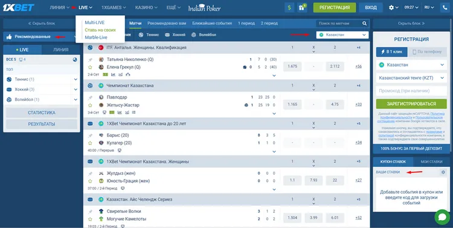Open Казахстанский тенге (KZT) currency dropdown

click(x=411, y=78)
